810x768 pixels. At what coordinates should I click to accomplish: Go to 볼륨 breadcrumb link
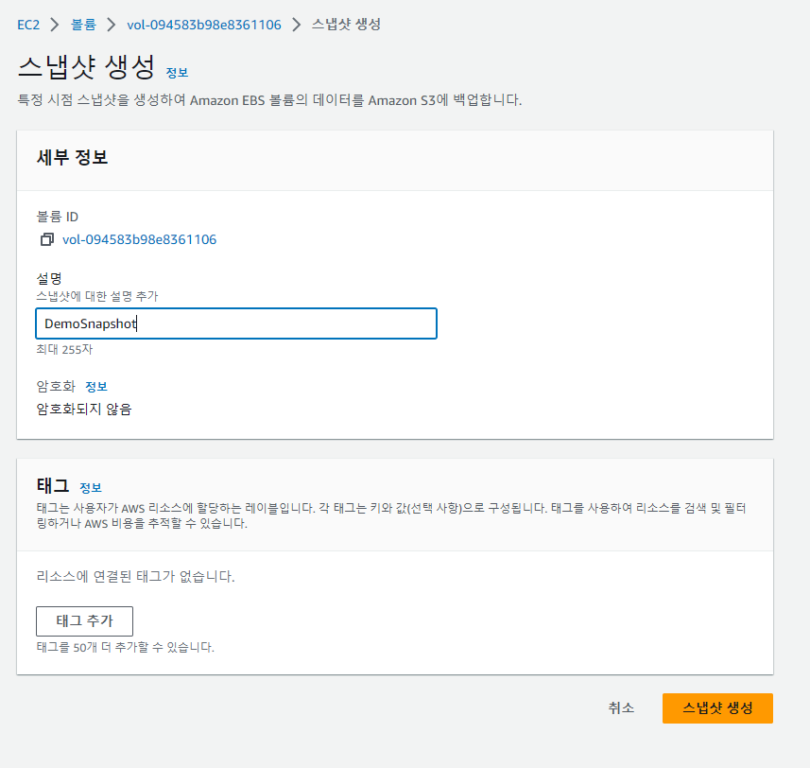(83, 25)
